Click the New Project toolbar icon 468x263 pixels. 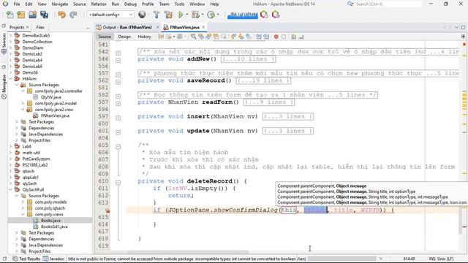coord(21,15)
